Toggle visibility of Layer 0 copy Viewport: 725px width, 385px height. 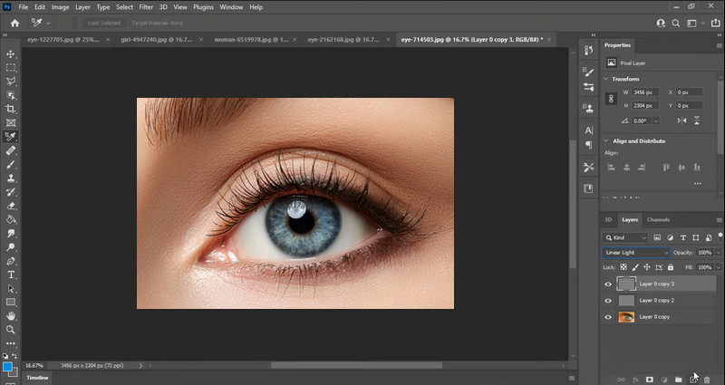(x=608, y=317)
